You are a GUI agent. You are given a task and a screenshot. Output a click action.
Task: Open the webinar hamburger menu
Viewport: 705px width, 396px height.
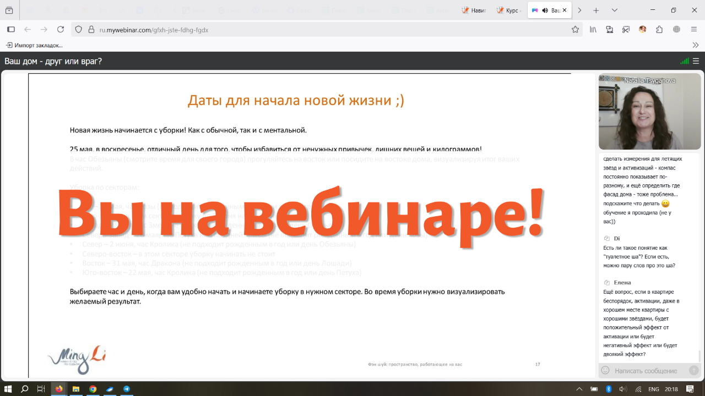point(696,61)
